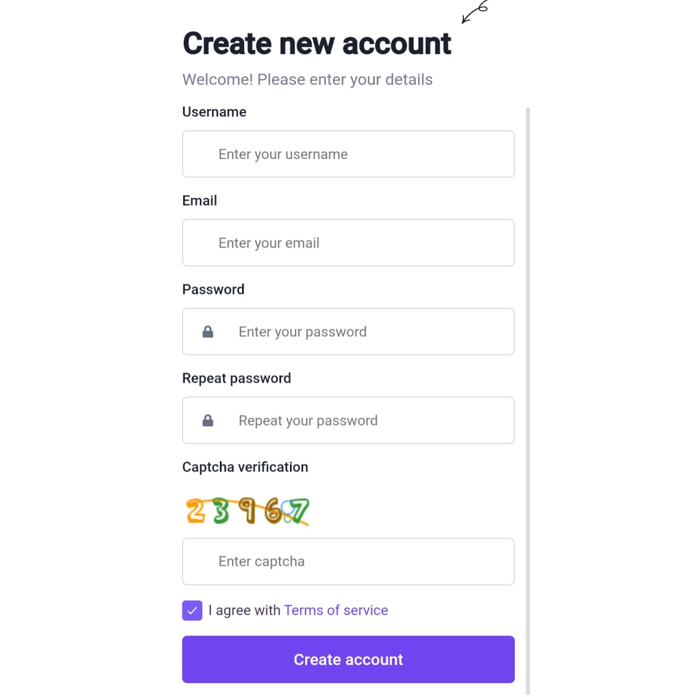The width and height of the screenshot is (697, 697).
Task: Click the Repeat password label
Action: [x=237, y=378]
